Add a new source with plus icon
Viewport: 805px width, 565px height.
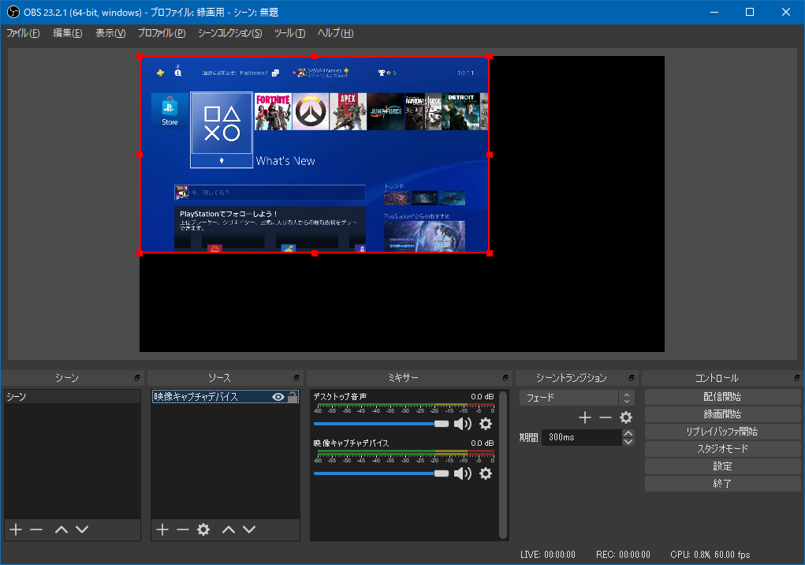[x=162, y=529]
